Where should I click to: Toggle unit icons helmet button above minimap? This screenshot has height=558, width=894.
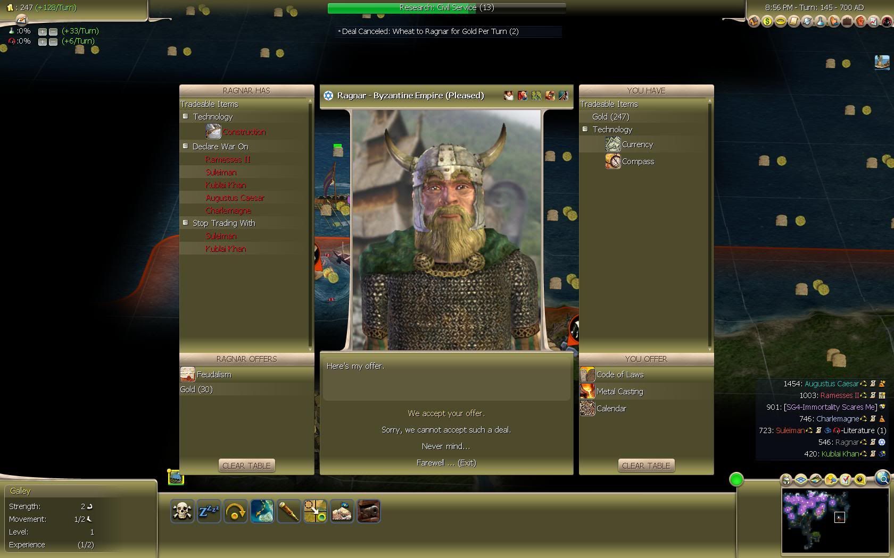click(x=786, y=480)
